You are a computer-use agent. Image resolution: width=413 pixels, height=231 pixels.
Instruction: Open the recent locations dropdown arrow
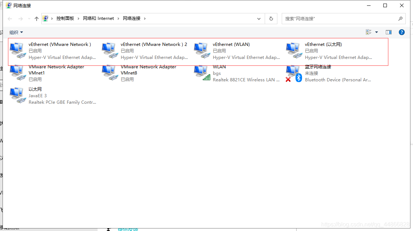point(29,19)
